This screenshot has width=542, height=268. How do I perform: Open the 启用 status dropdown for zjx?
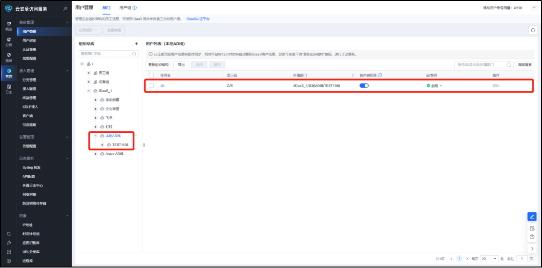pos(434,85)
